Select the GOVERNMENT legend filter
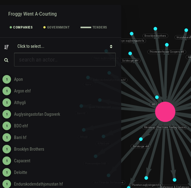The height and width of the screenshot is (188, 191). pos(57,27)
